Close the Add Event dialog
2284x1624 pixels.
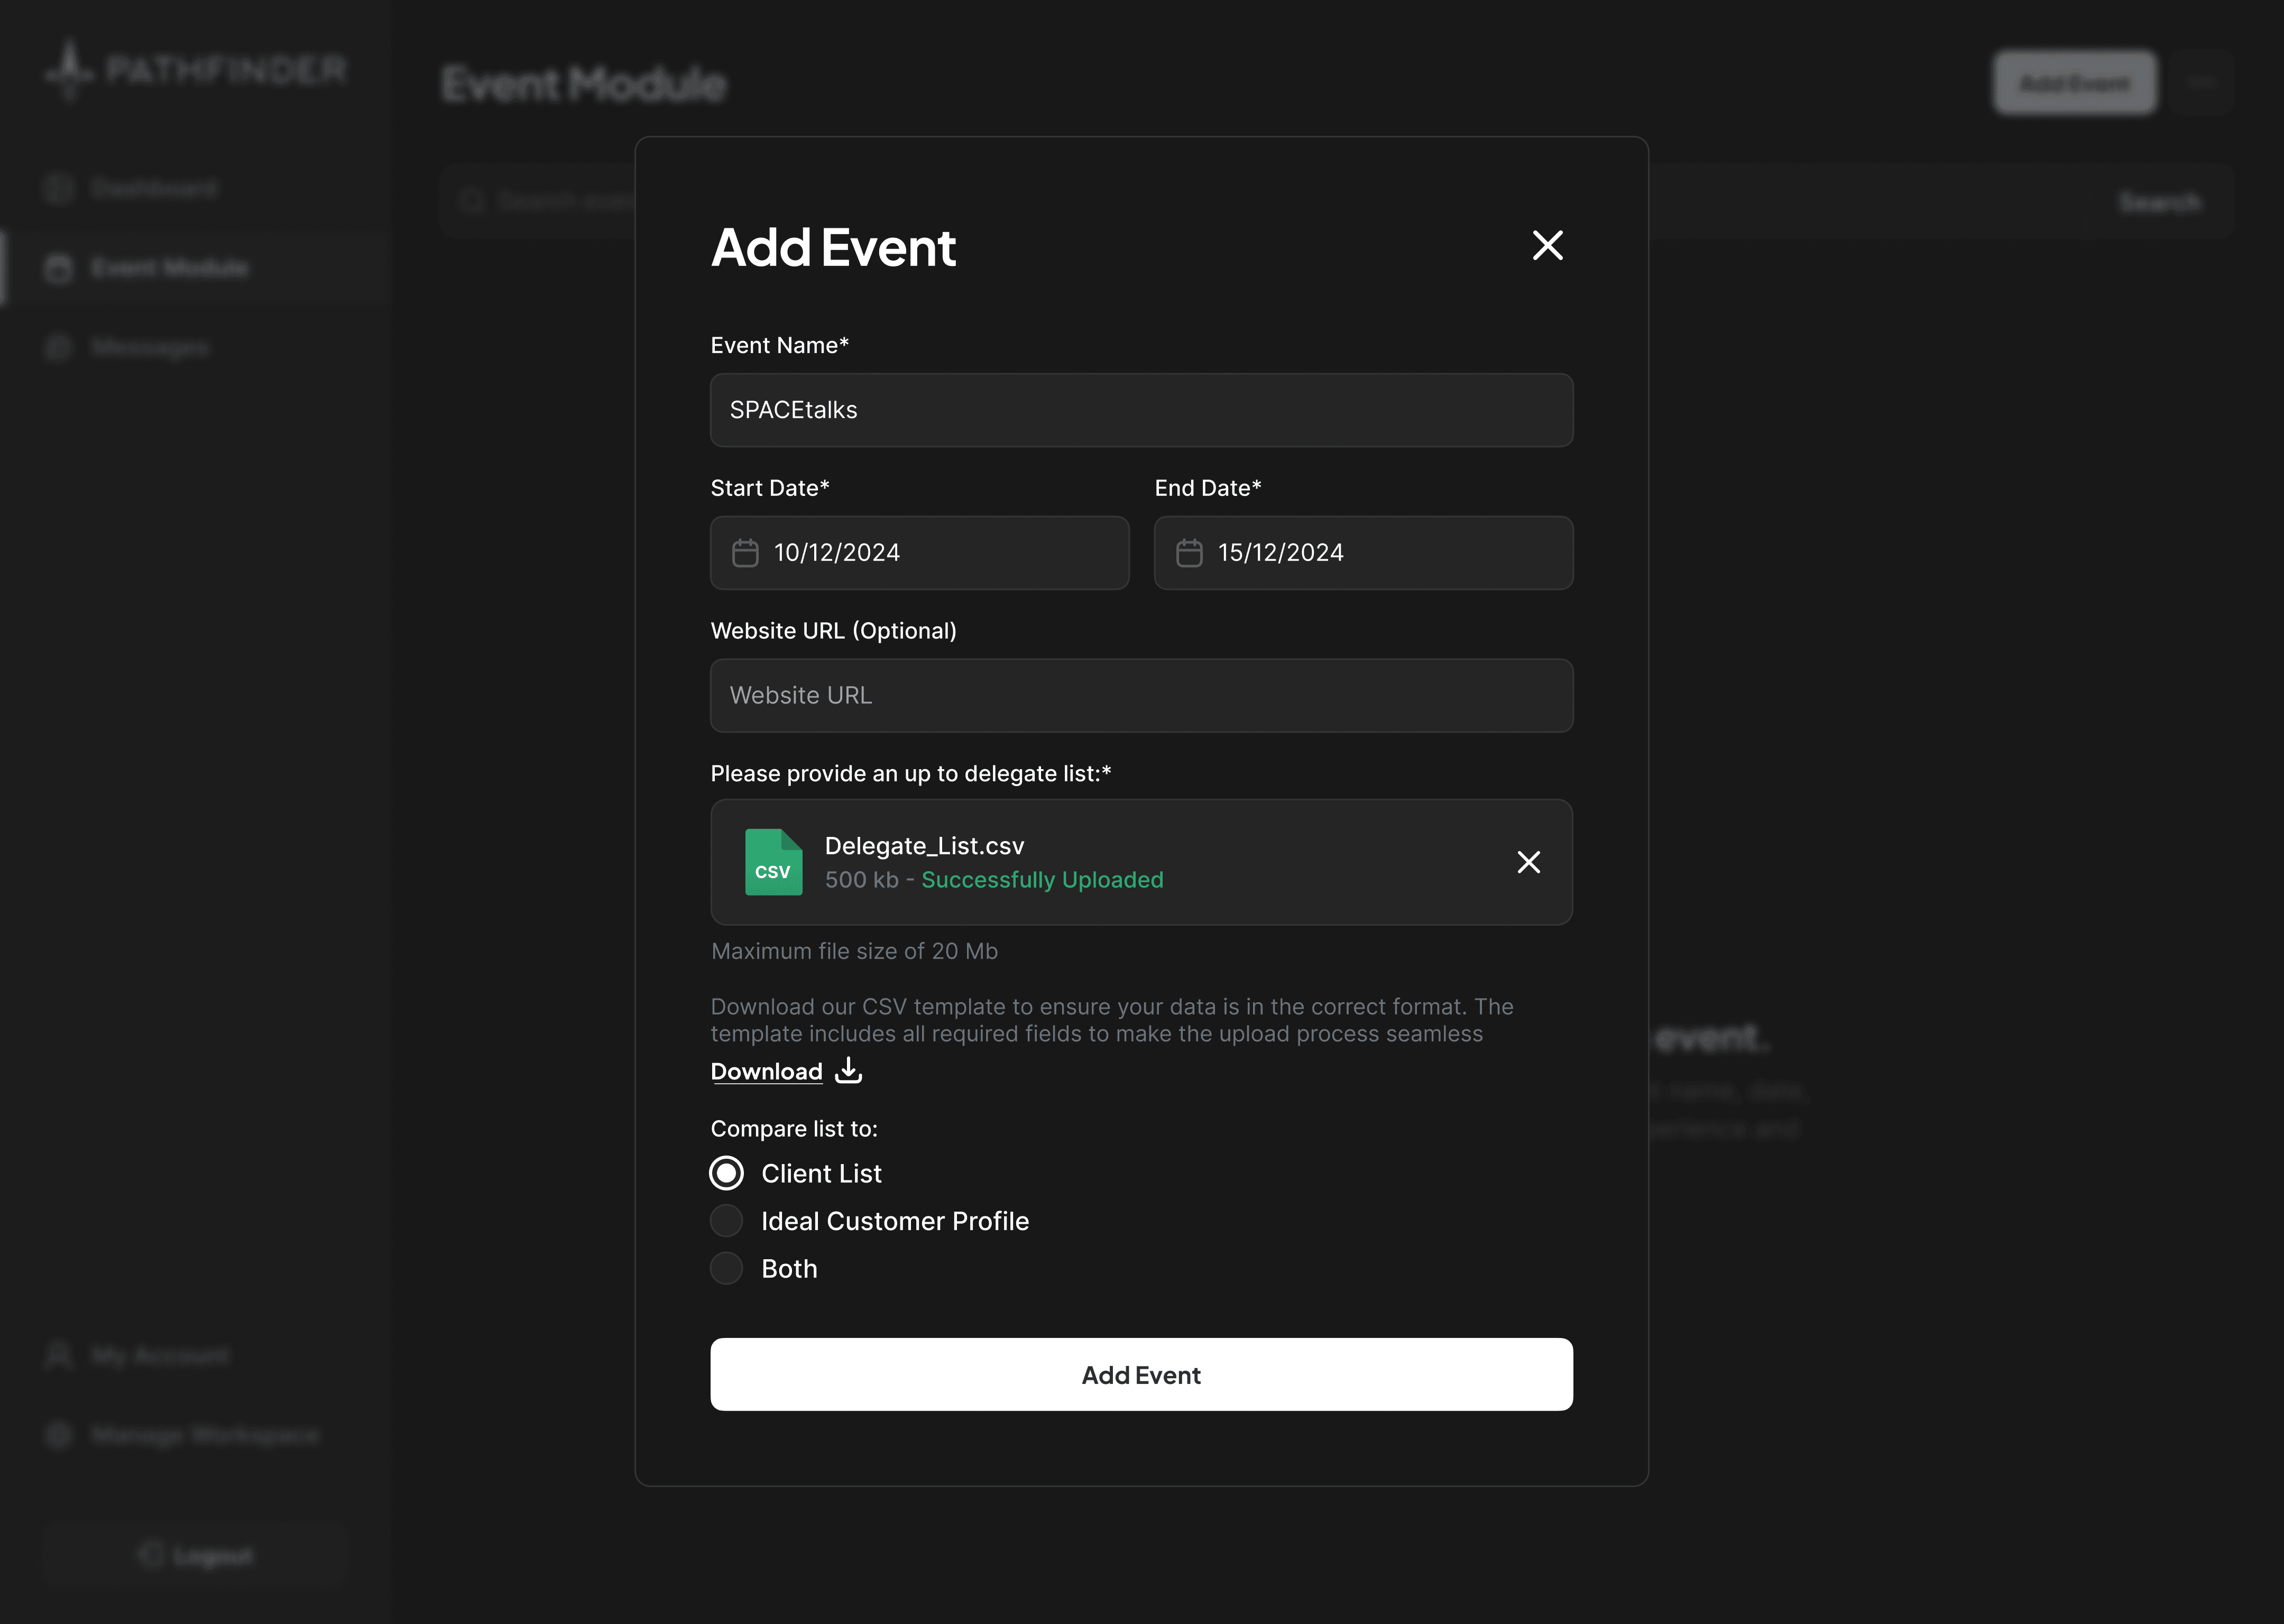(1547, 245)
